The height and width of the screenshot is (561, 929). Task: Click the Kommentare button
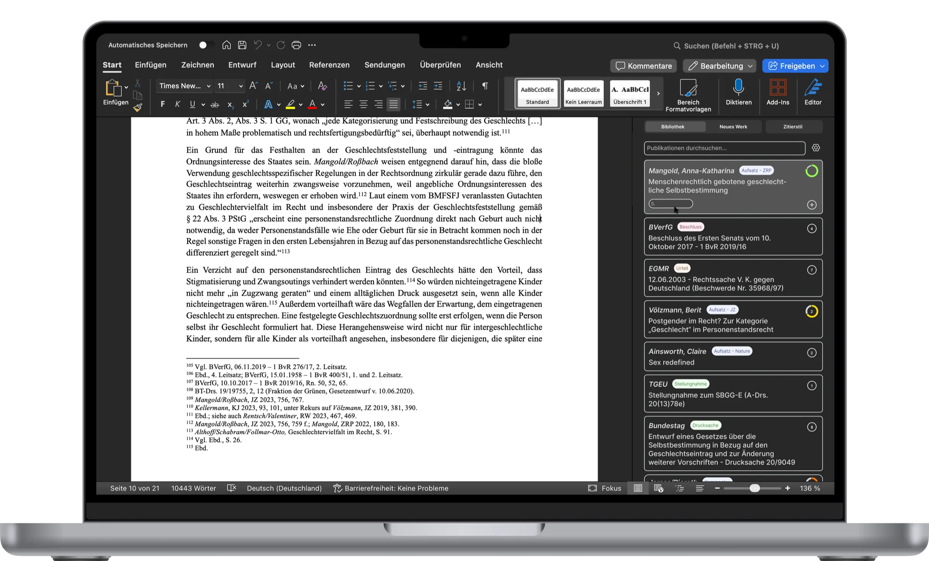(643, 66)
